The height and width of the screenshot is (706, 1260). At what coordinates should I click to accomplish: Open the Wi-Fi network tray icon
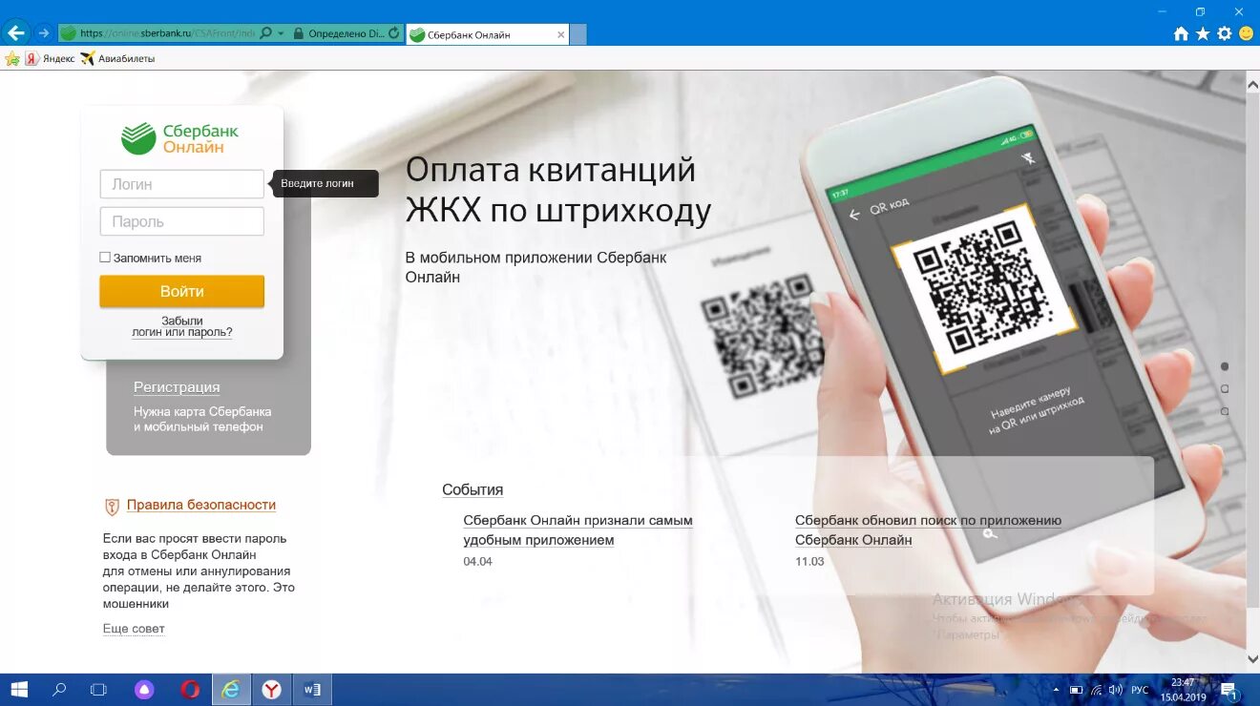pyautogui.click(x=1096, y=689)
